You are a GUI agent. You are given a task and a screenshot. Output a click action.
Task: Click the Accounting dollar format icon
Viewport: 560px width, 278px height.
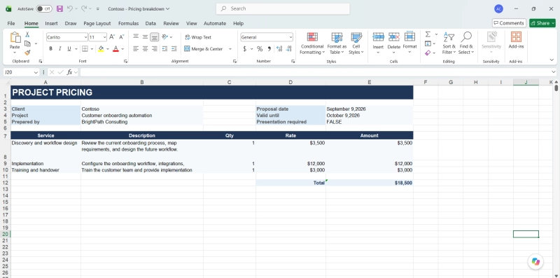point(244,48)
